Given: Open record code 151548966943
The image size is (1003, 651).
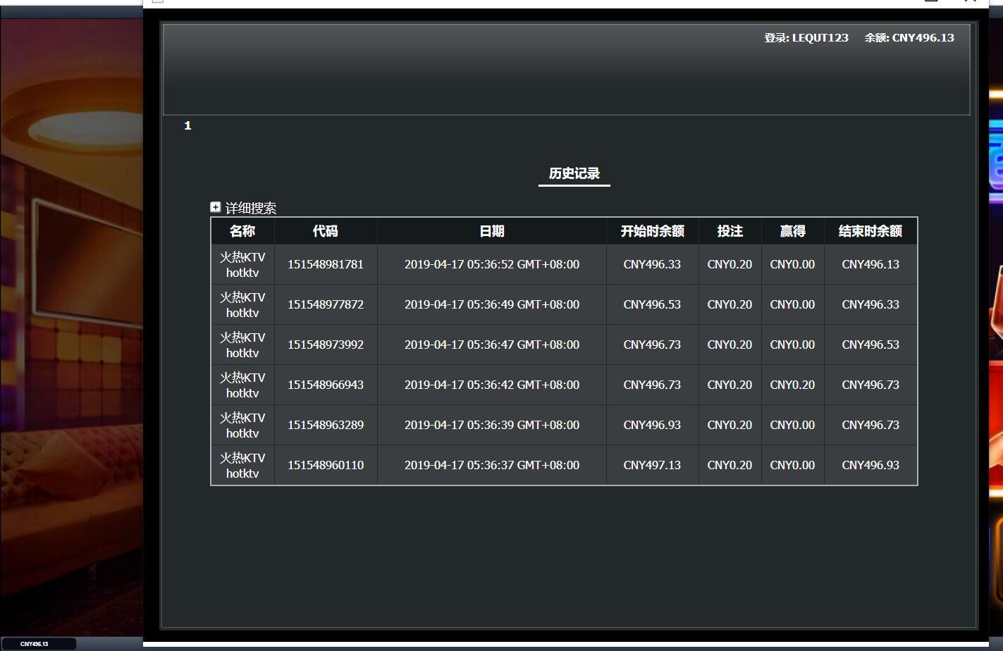Looking at the screenshot, I should tap(326, 385).
